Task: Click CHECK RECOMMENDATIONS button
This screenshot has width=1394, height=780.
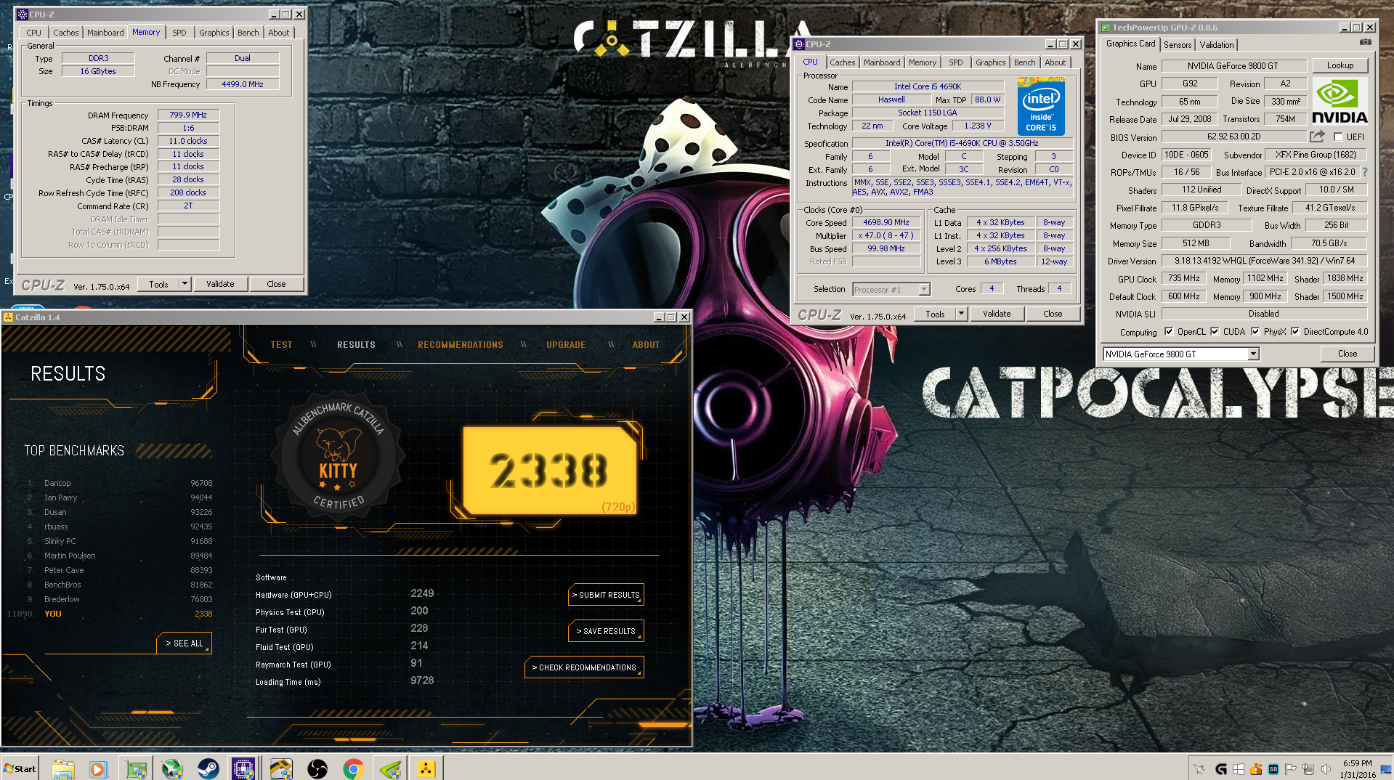Action: point(584,667)
